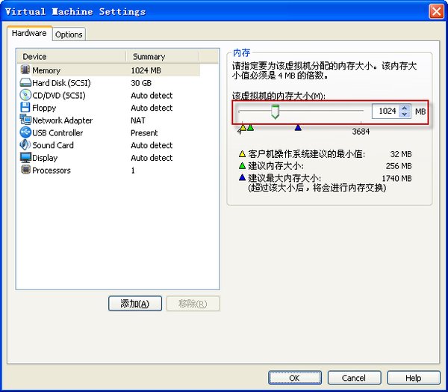Select the Floppy row label
The image size is (448, 392).
click(x=44, y=108)
